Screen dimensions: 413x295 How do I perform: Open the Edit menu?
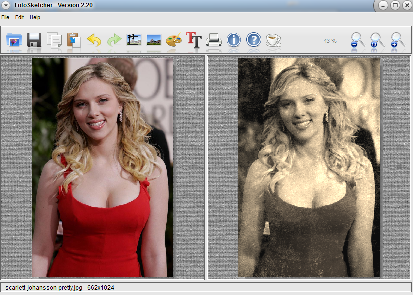(19, 17)
